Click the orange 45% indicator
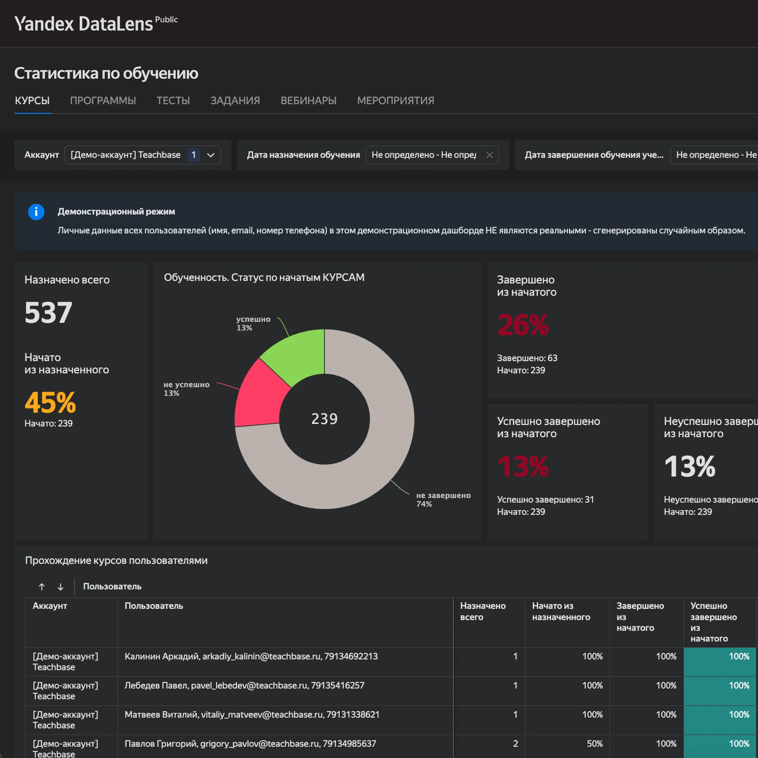This screenshot has height=758, width=758. [x=50, y=402]
